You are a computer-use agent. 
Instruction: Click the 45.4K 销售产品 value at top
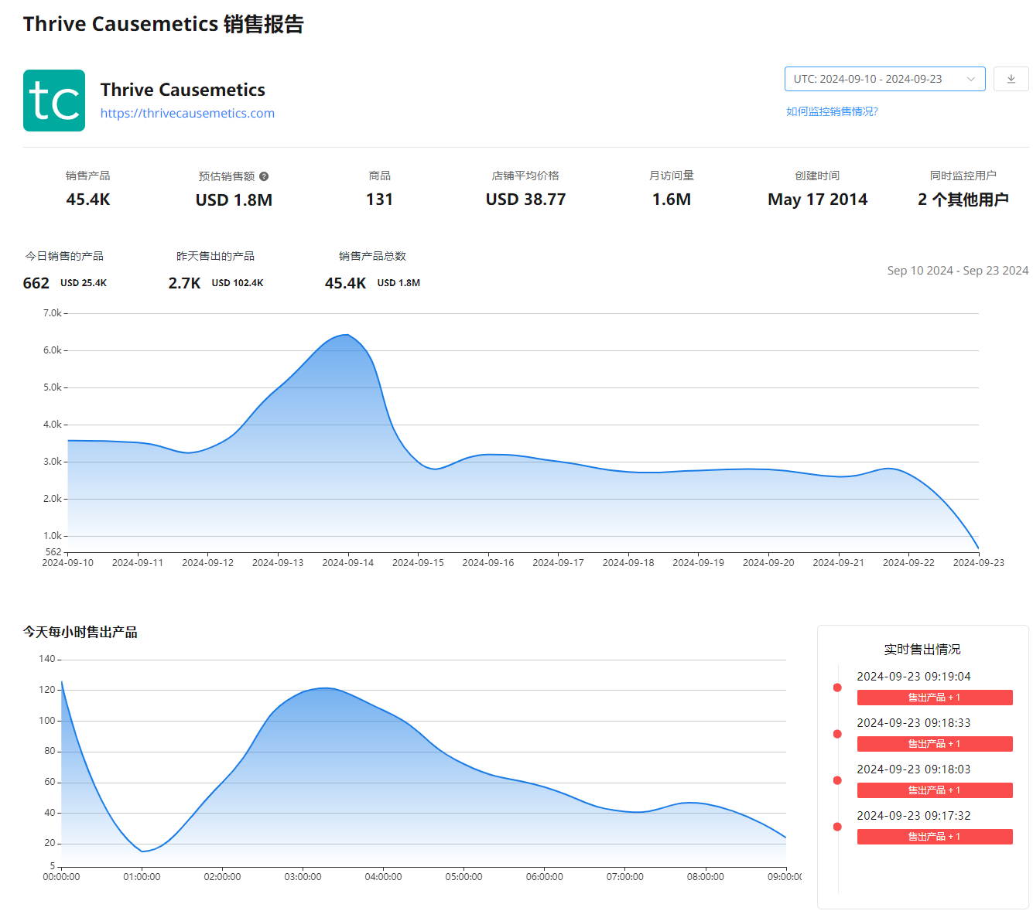coord(88,200)
